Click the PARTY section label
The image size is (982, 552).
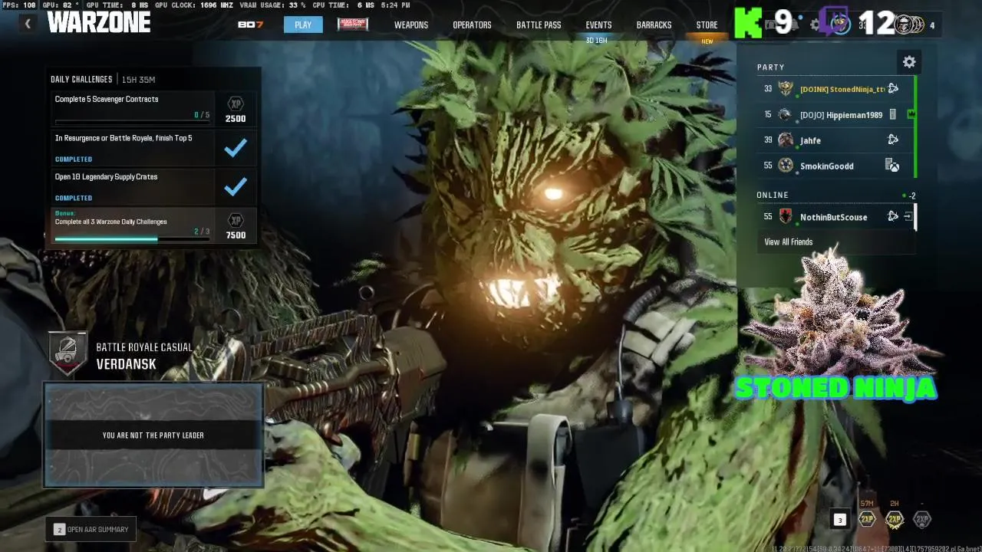[x=770, y=67]
